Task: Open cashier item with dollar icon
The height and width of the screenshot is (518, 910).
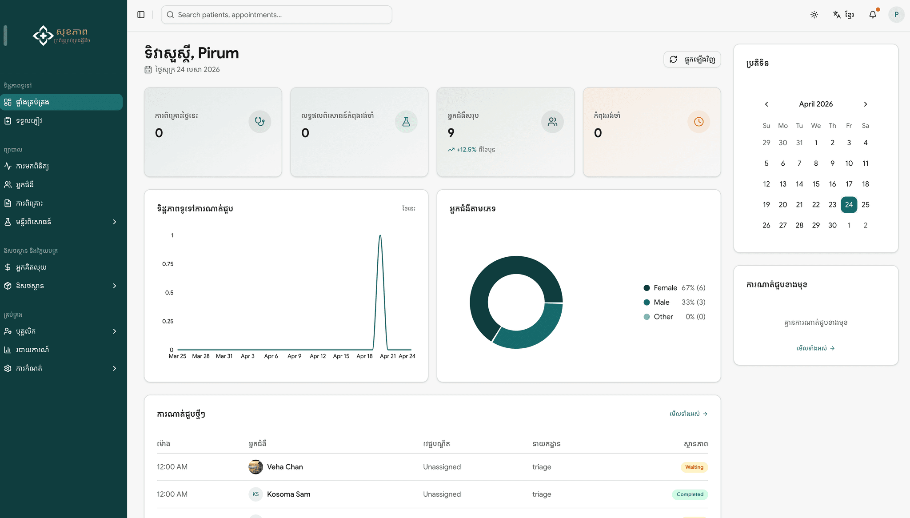Action: click(61, 267)
